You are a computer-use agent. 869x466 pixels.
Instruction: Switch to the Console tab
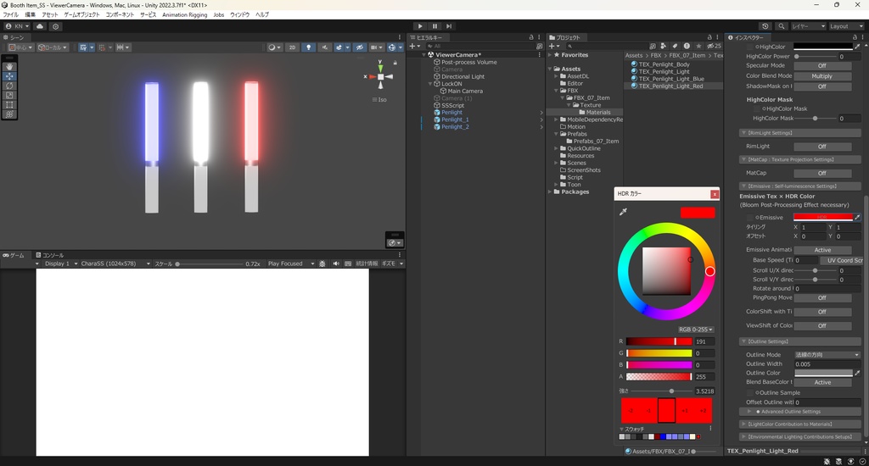50,255
